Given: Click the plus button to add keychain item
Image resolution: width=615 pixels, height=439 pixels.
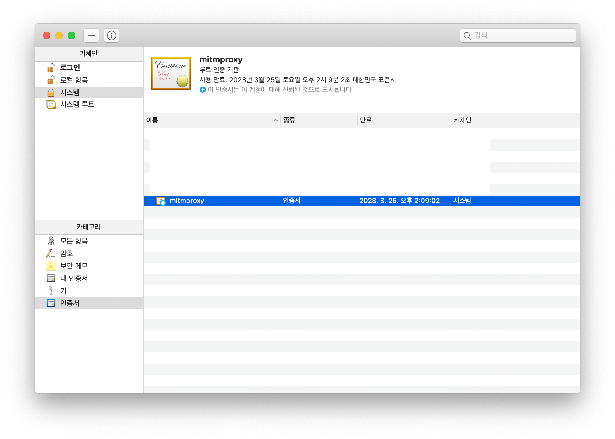Looking at the screenshot, I should 91,35.
